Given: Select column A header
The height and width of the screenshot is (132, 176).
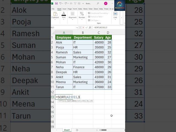Looking at the screenshot, I should pyautogui.click(x=64, y=33).
